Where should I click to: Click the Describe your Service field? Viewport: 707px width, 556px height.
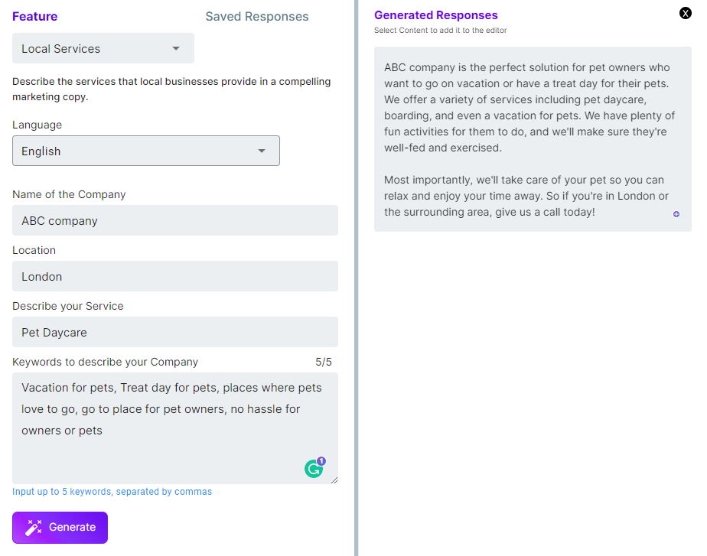[x=175, y=332]
